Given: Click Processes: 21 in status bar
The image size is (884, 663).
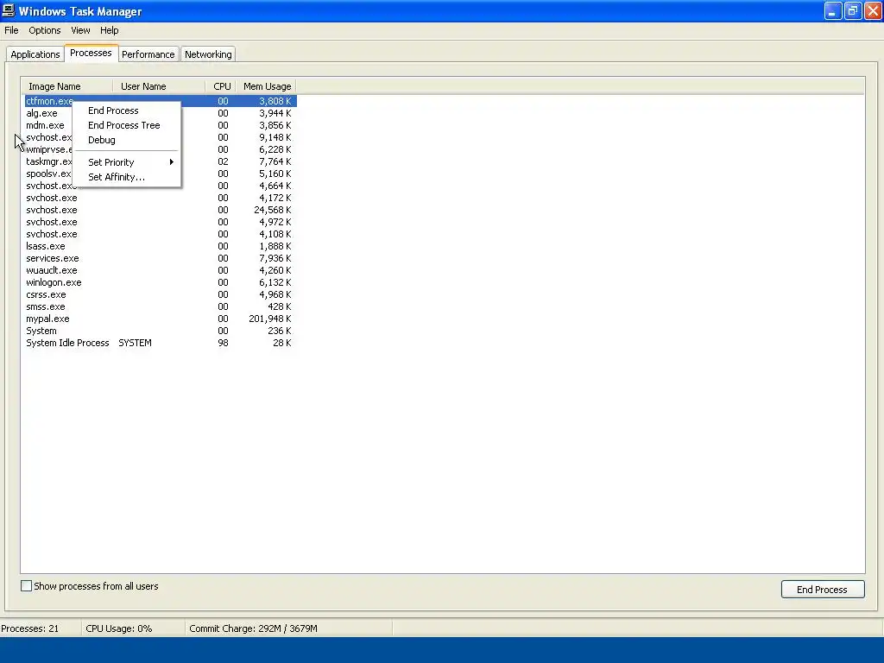Looking at the screenshot, I should [x=30, y=628].
